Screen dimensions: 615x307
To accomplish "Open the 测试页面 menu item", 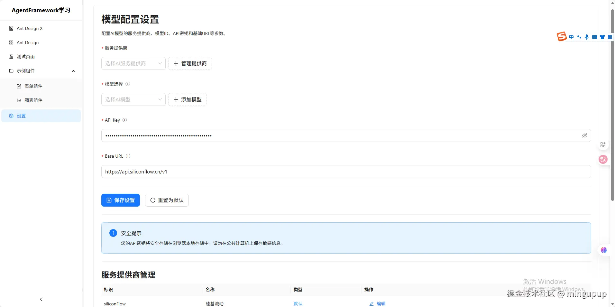I will click(x=26, y=57).
